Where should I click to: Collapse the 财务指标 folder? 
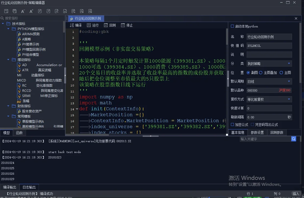pyautogui.click(x=8, y=106)
